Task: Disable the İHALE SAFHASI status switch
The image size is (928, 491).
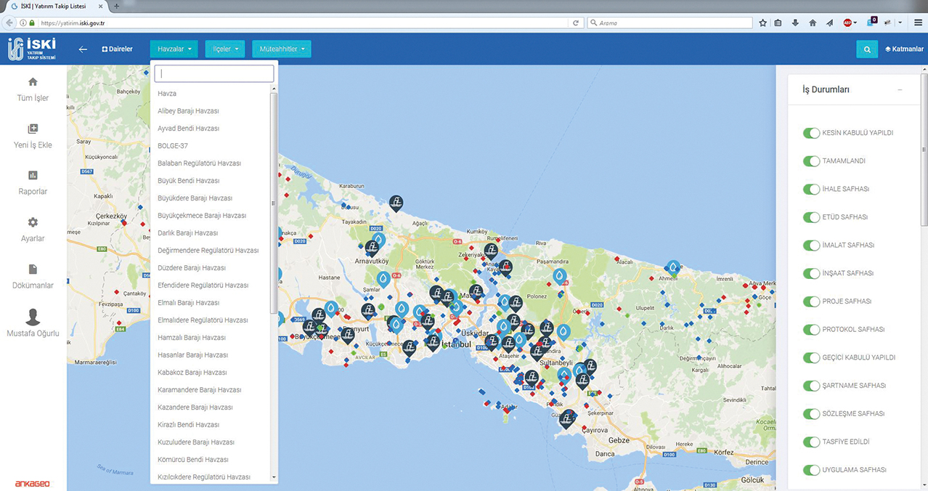Action: pyautogui.click(x=811, y=189)
